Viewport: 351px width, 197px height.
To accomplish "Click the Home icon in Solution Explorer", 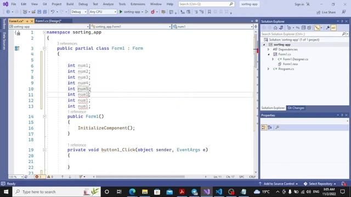I will point(275,28).
